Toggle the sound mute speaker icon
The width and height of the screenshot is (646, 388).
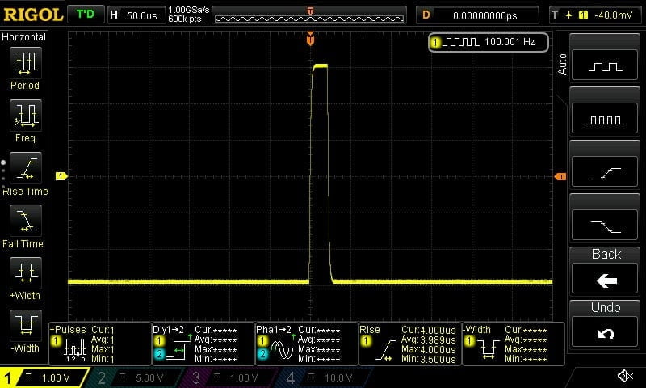625,376
